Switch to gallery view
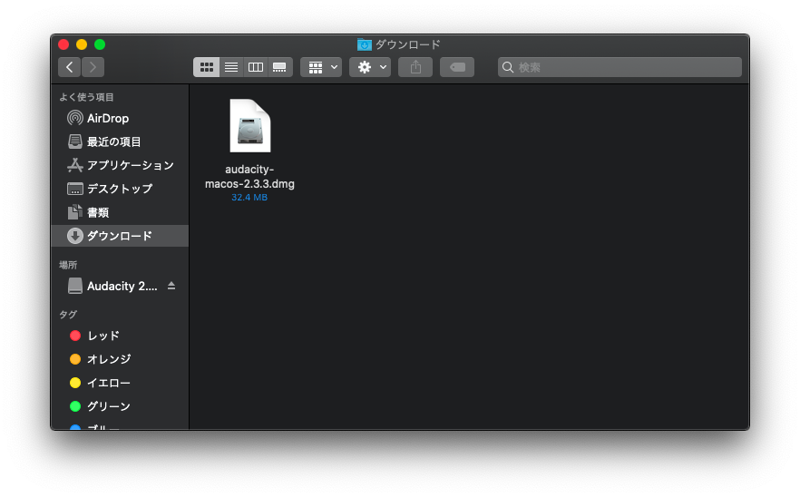This screenshot has height=497, width=800. point(279,67)
